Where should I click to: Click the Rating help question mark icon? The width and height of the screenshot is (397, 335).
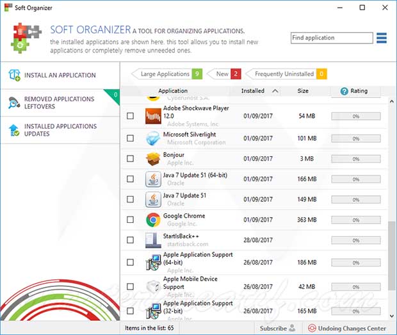click(344, 91)
